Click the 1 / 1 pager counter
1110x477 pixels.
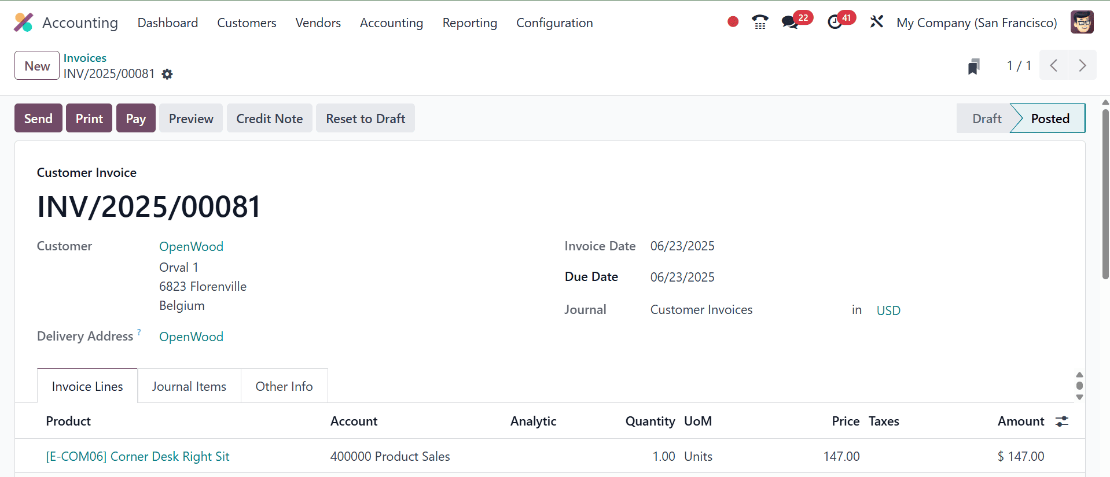click(1019, 65)
